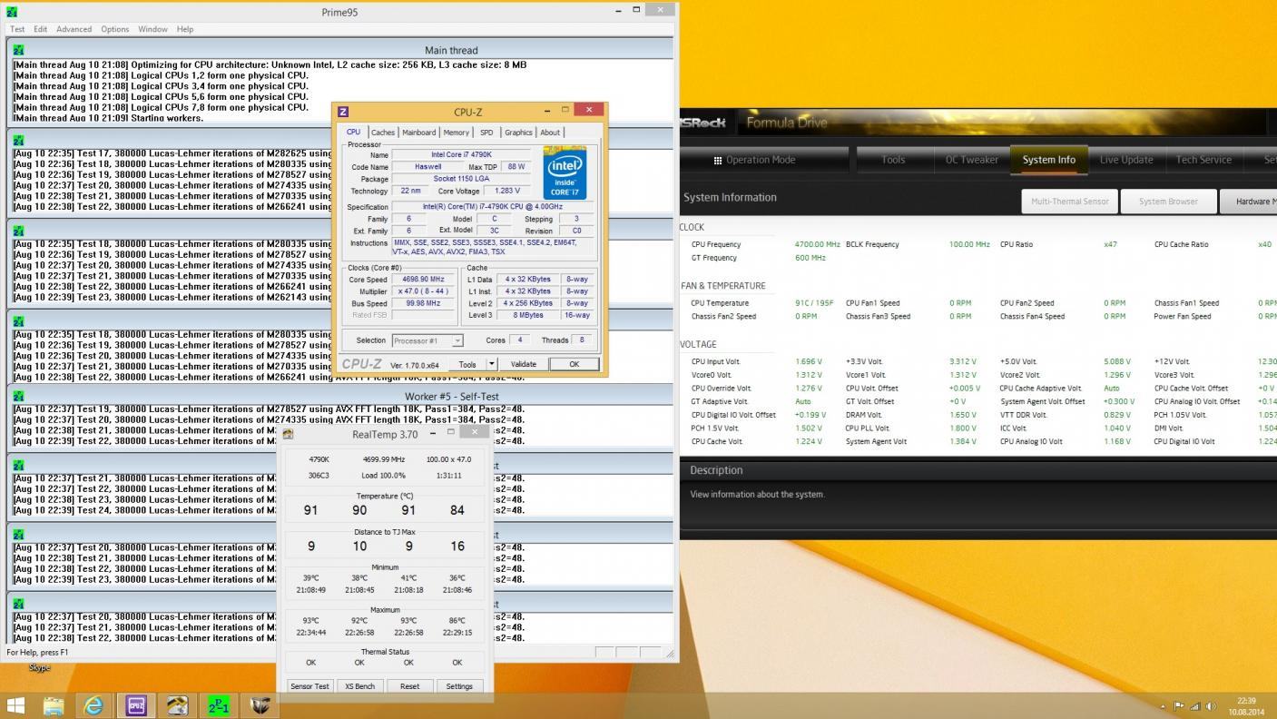The width and height of the screenshot is (1277, 719).
Task: Click the CPU Temperature value 91C / 195F
Action: pos(813,303)
